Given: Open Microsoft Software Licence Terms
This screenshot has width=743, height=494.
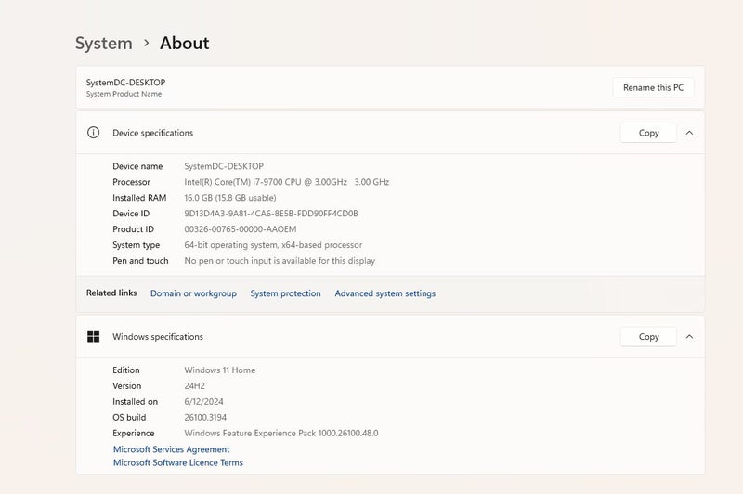Looking at the screenshot, I should click(x=177, y=462).
